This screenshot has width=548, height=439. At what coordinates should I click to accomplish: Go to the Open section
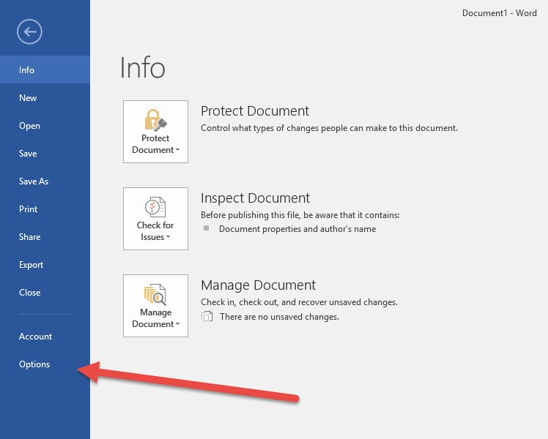pos(29,126)
